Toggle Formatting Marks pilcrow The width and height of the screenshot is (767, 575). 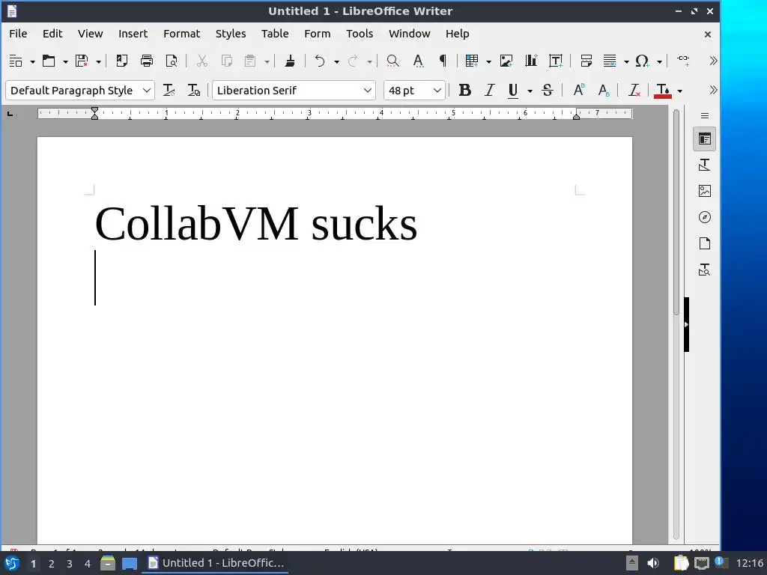(443, 61)
